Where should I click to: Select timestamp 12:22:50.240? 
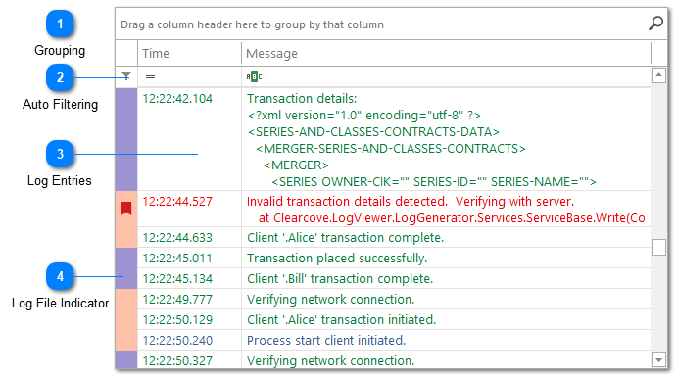coord(177,341)
